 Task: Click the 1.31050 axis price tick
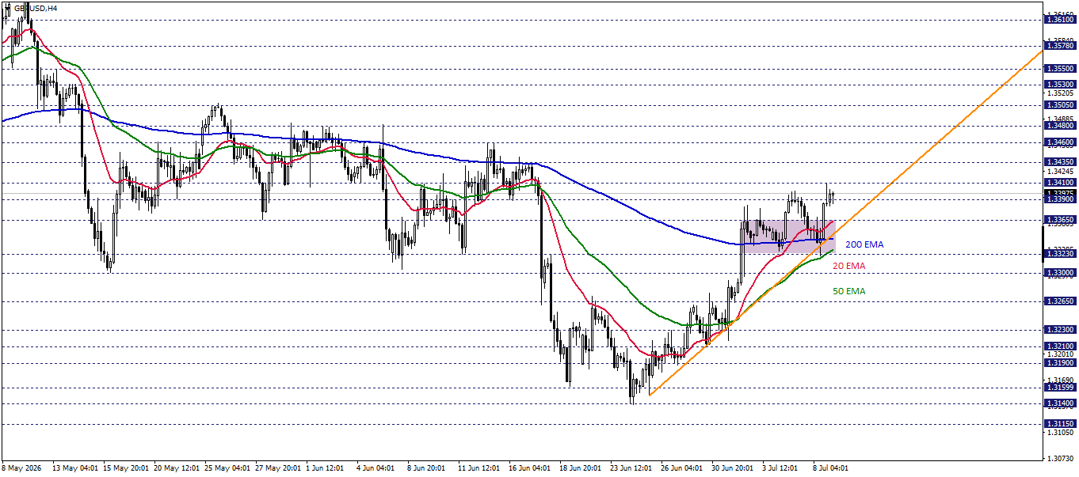click(1060, 433)
